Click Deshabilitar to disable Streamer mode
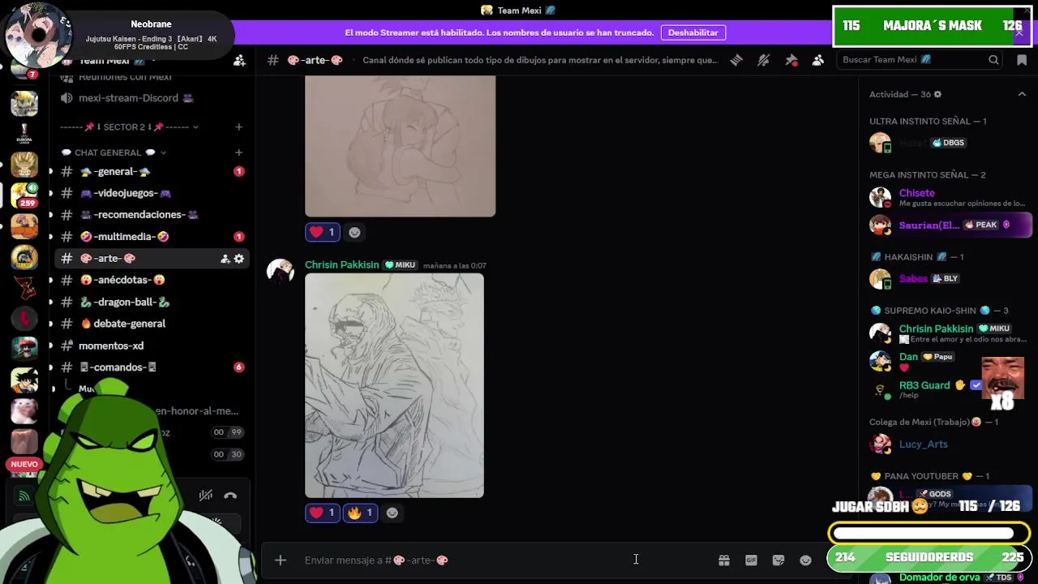The image size is (1038, 584). tap(693, 32)
